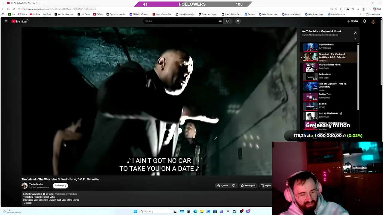Dislike the video with the thumbs-down button
This screenshot has width=383, height=215.
(234, 186)
